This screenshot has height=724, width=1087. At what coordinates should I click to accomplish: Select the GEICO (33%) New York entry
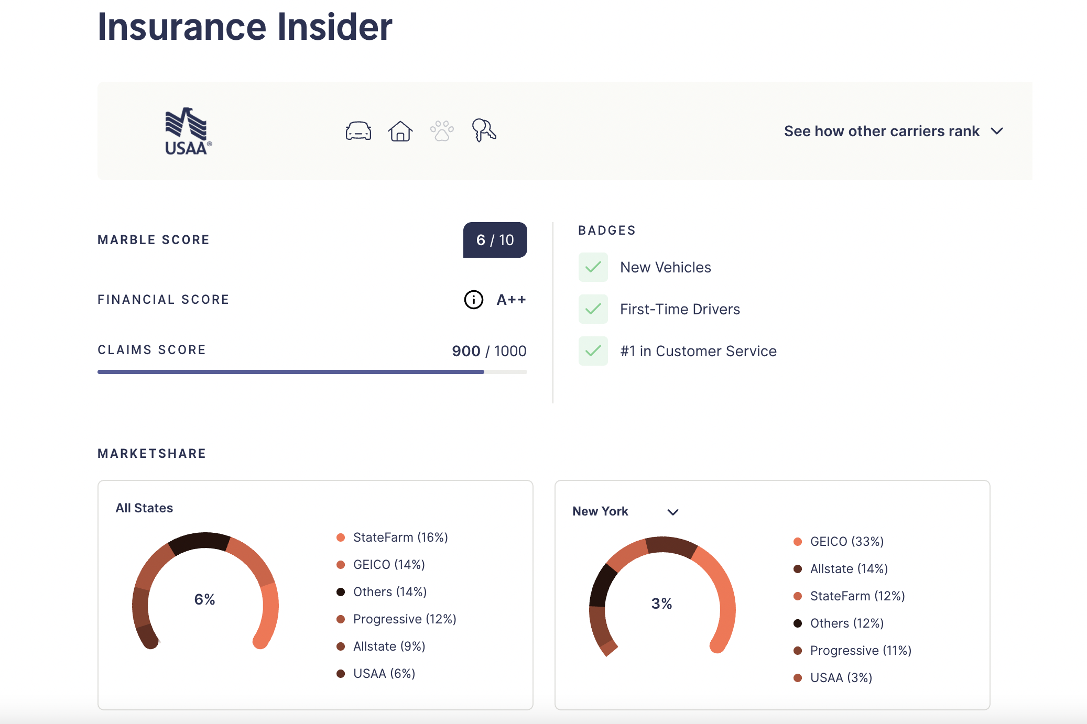point(839,542)
